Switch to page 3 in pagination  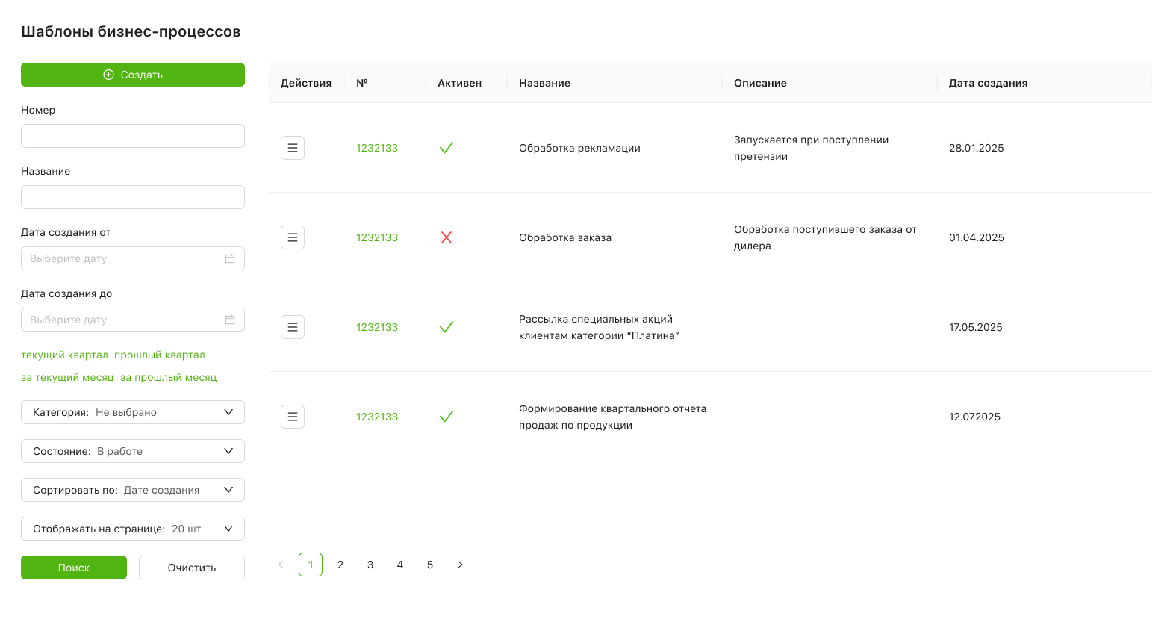pyautogui.click(x=370, y=565)
